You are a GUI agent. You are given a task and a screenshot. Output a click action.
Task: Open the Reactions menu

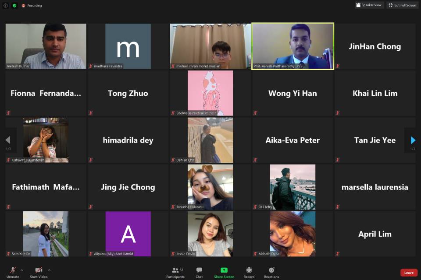tap(271, 270)
